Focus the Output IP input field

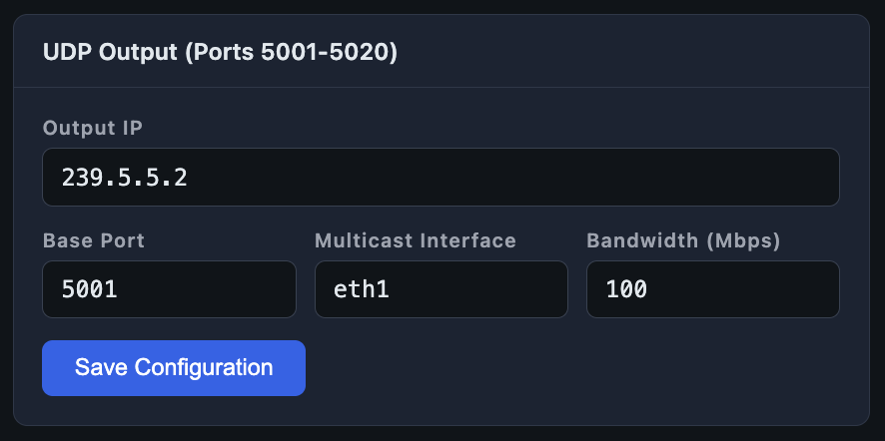441,177
